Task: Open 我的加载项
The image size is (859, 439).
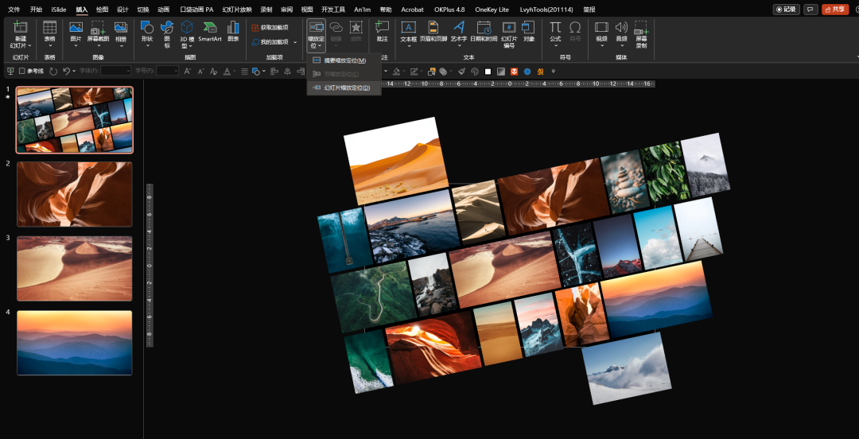Action: coord(270,42)
